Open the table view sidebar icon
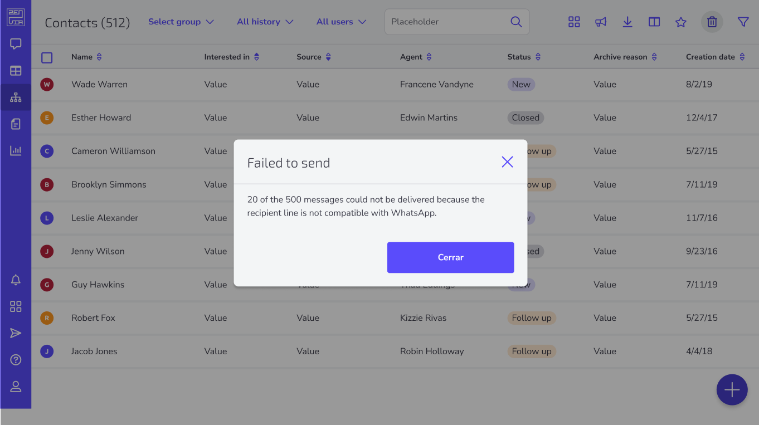 [16, 71]
